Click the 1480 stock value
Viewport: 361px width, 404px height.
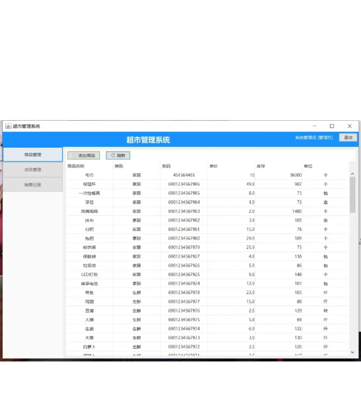pos(297,211)
